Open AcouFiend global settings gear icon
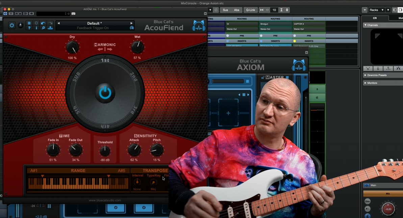Image resolution: width=403 pixels, height=218 pixels. coord(36,23)
